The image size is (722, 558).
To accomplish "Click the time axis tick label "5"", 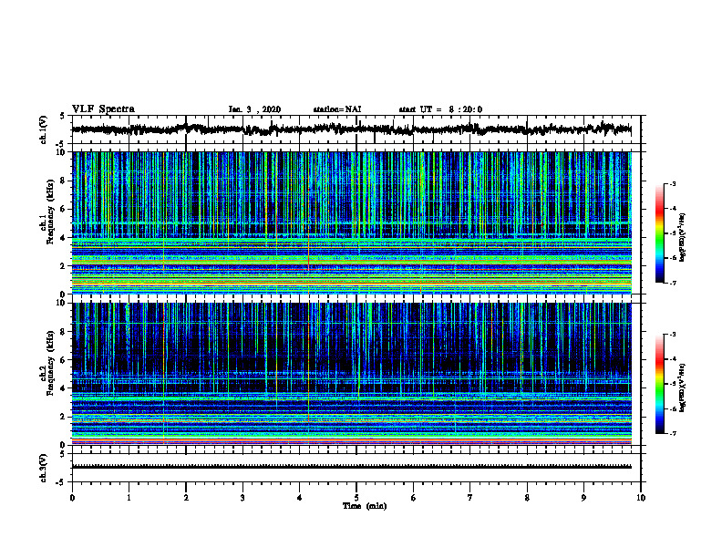I will tap(356, 498).
